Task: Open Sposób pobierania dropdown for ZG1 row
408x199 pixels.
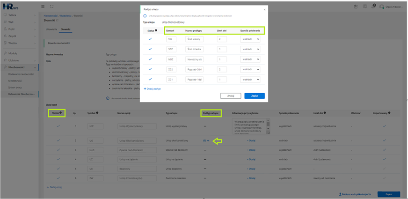Action: (250, 80)
